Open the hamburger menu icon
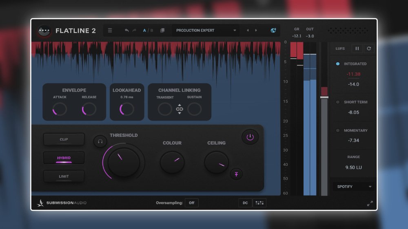 coord(110,31)
